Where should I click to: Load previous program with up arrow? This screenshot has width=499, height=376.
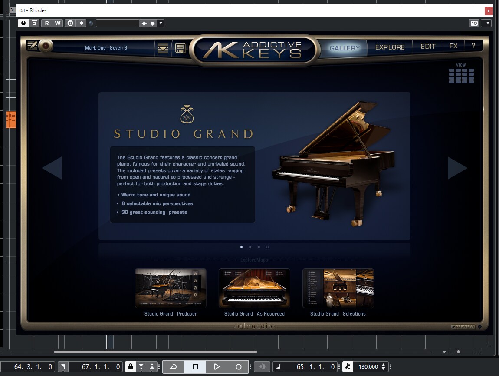(x=144, y=23)
